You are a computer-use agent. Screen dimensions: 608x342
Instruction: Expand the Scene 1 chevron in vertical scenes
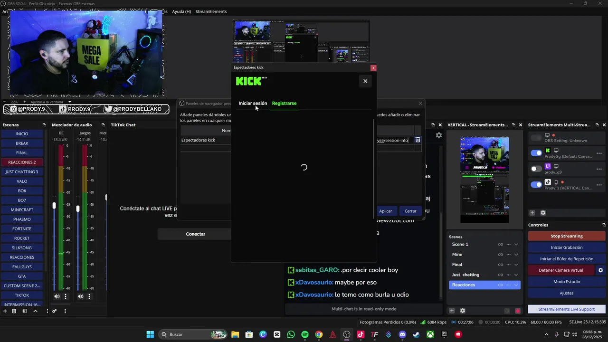(516, 245)
